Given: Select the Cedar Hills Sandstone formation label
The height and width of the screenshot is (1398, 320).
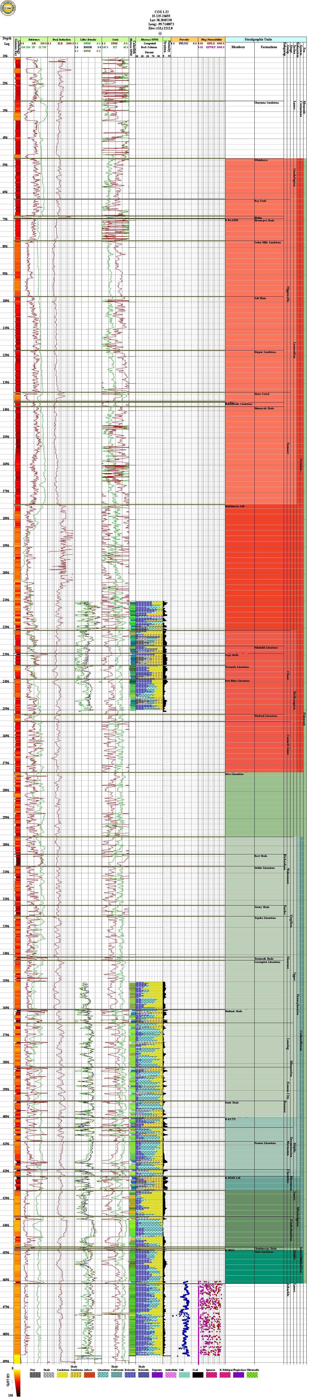Looking at the screenshot, I should click(267, 243).
